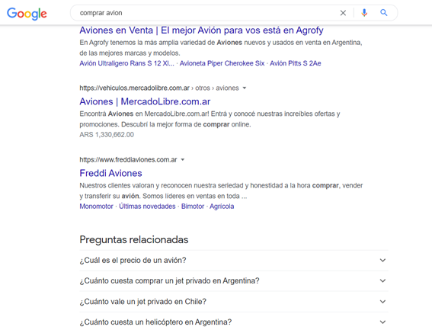
Task: Expand '¿Cuánto cuesta un helicóptero en Argentina?'
Action: (x=234, y=322)
